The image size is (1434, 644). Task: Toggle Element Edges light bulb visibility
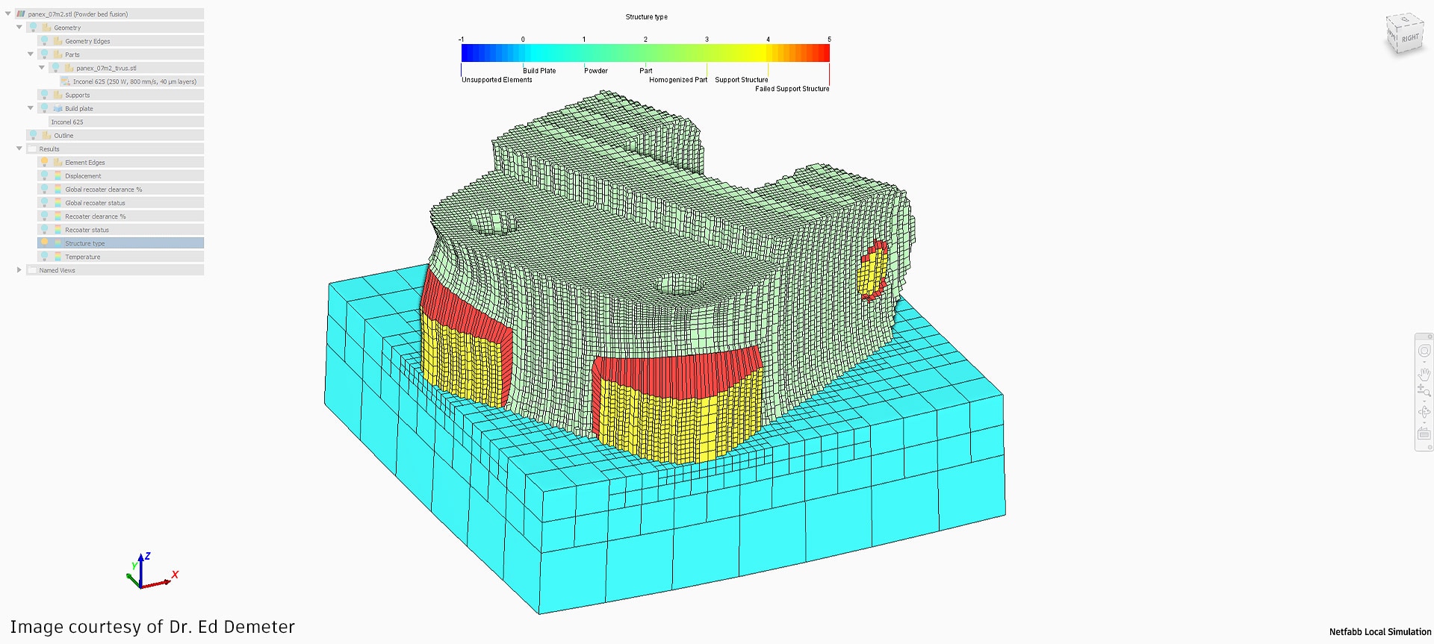click(44, 162)
